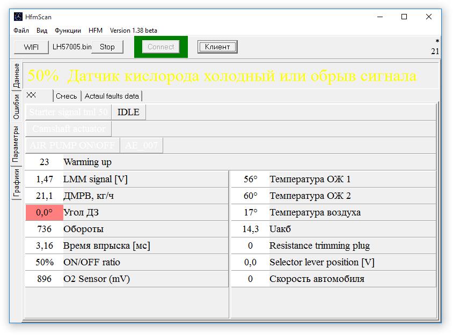Open the HFM menu
453x335 pixels.
[96, 31]
